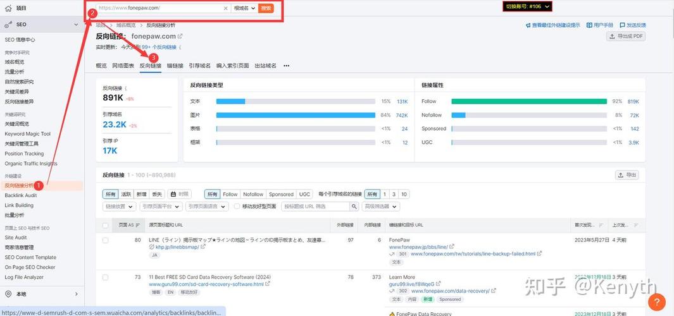Open khp.jp/linebbsmap external link icon

203,247
